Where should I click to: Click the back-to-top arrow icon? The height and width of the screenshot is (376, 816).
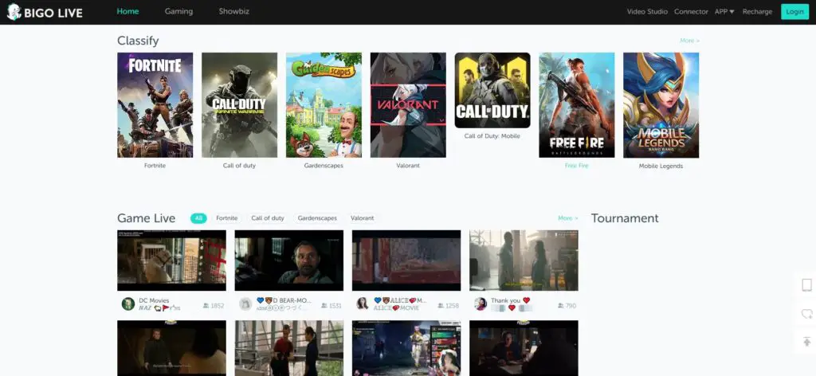click(x=806, y=342)
